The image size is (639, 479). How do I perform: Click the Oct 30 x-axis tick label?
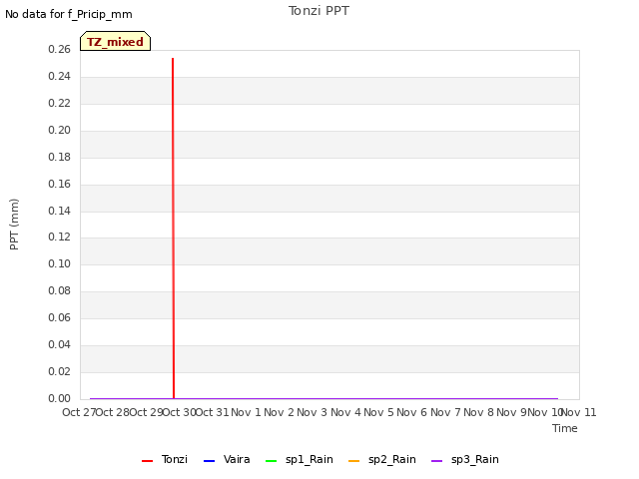tap(180, 412)
